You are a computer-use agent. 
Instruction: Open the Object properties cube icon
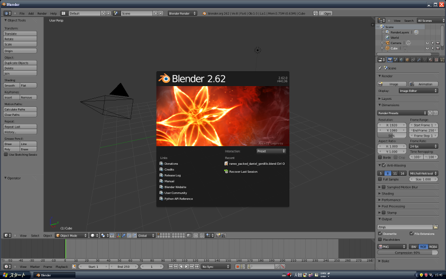407,60
